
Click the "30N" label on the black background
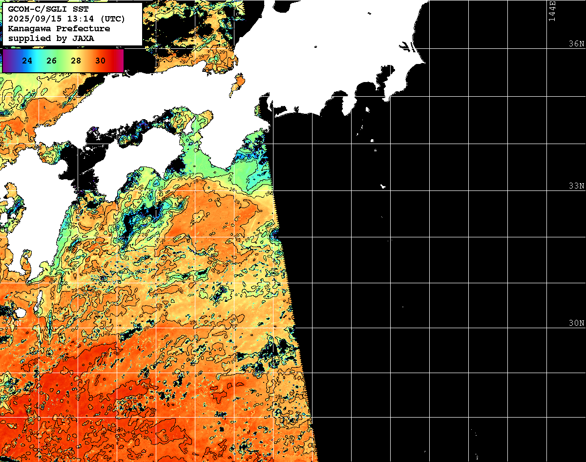[576, 323]
